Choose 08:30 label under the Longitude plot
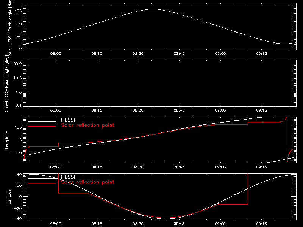This screenshot has width=303, height=227. tap(138, 167)
